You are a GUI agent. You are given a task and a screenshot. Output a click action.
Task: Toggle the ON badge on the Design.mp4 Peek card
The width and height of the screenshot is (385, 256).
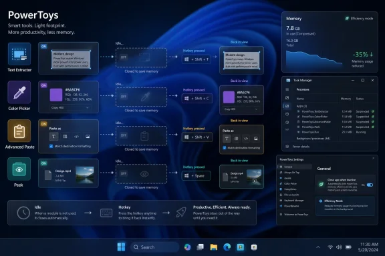[x=43, y=163]
